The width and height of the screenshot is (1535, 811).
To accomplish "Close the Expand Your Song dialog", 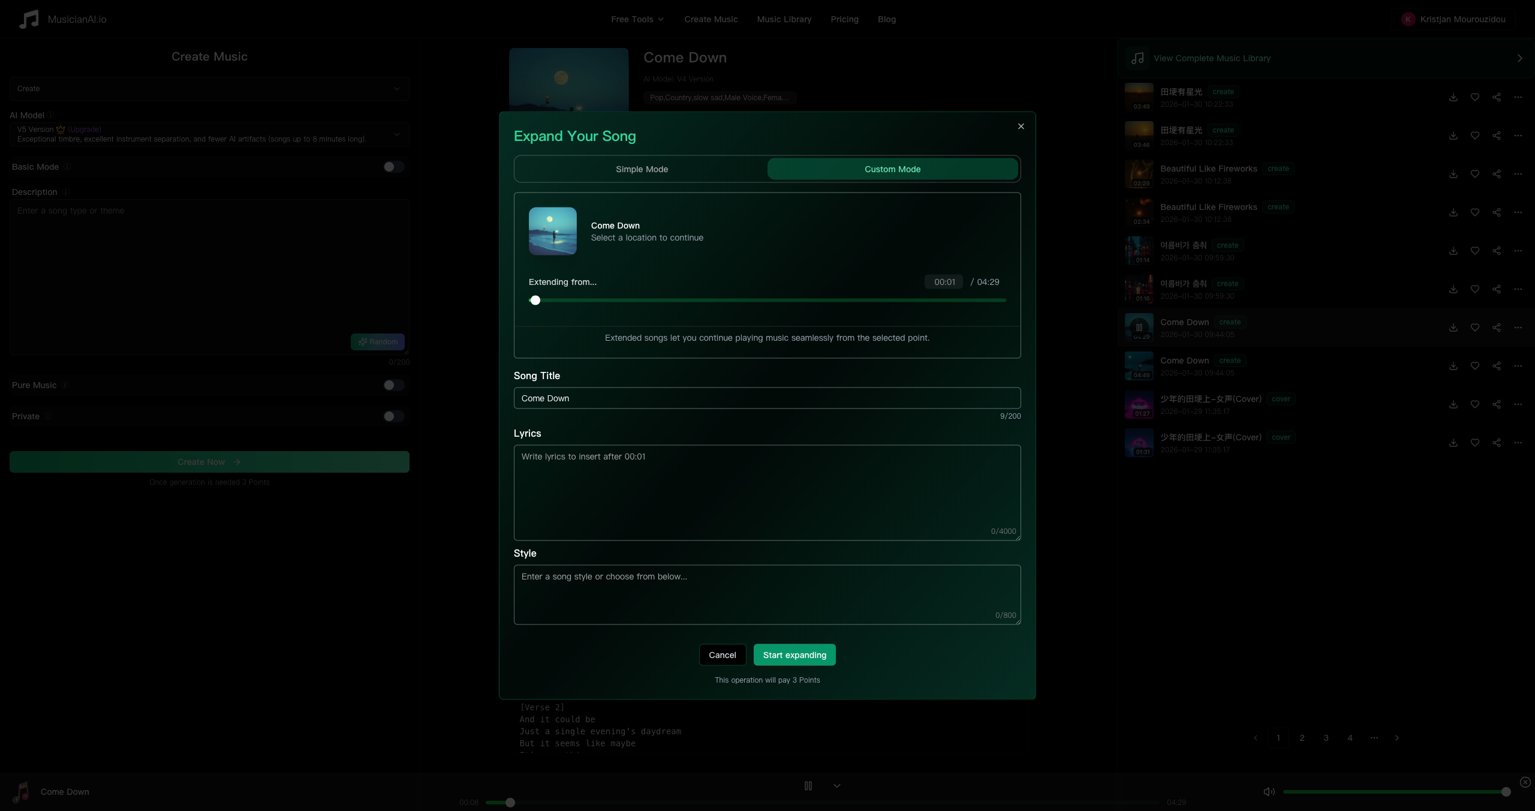I will (1021, 127).
